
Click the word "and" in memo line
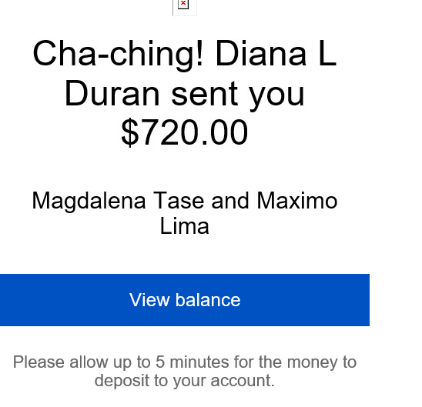[230, 201]
